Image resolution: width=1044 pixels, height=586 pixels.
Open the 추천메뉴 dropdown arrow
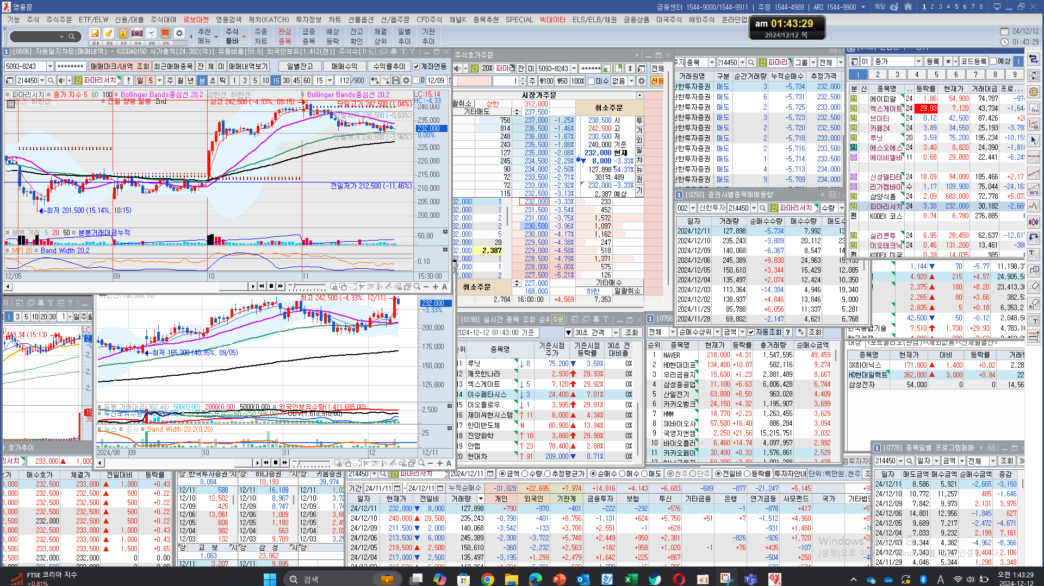(x=216, y=37)
